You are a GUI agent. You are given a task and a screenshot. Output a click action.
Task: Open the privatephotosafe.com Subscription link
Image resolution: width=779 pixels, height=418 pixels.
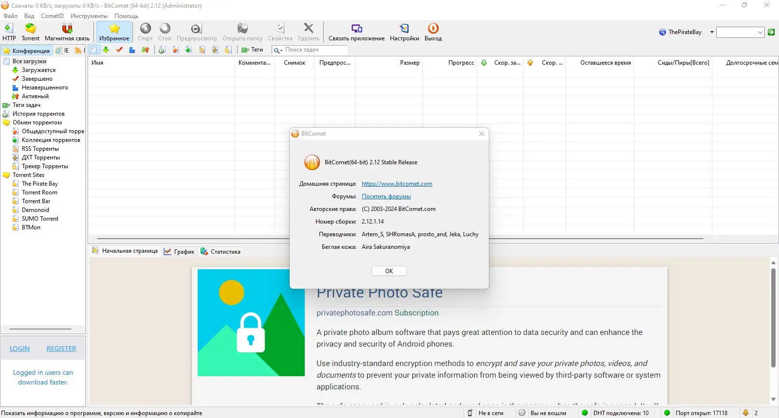click(x=377, y=313)
